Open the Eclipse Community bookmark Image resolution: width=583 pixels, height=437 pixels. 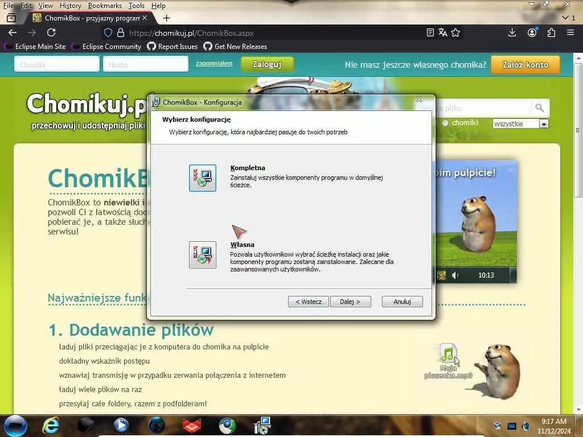coord(107,47)
